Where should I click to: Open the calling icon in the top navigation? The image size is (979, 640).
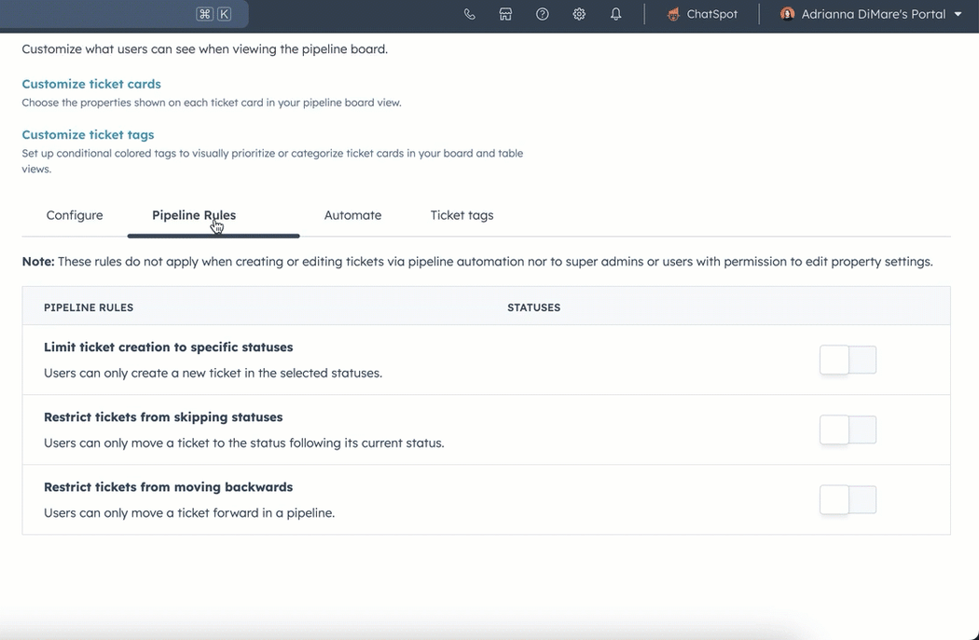(x=469, y=14)
